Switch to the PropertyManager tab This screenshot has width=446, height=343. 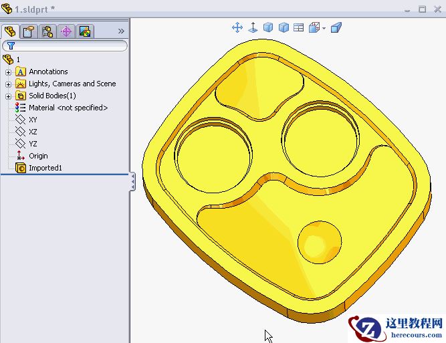29,31
